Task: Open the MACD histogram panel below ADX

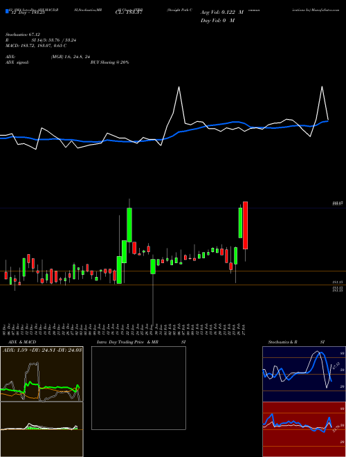Action: [x=42, y=429]
